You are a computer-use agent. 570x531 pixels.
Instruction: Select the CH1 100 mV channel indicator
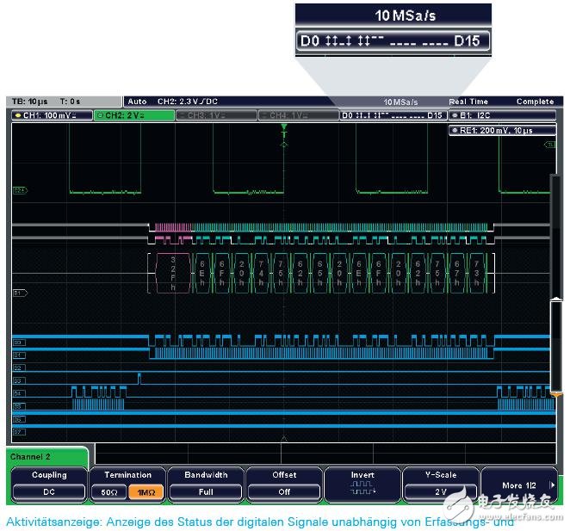pos(52,115)
